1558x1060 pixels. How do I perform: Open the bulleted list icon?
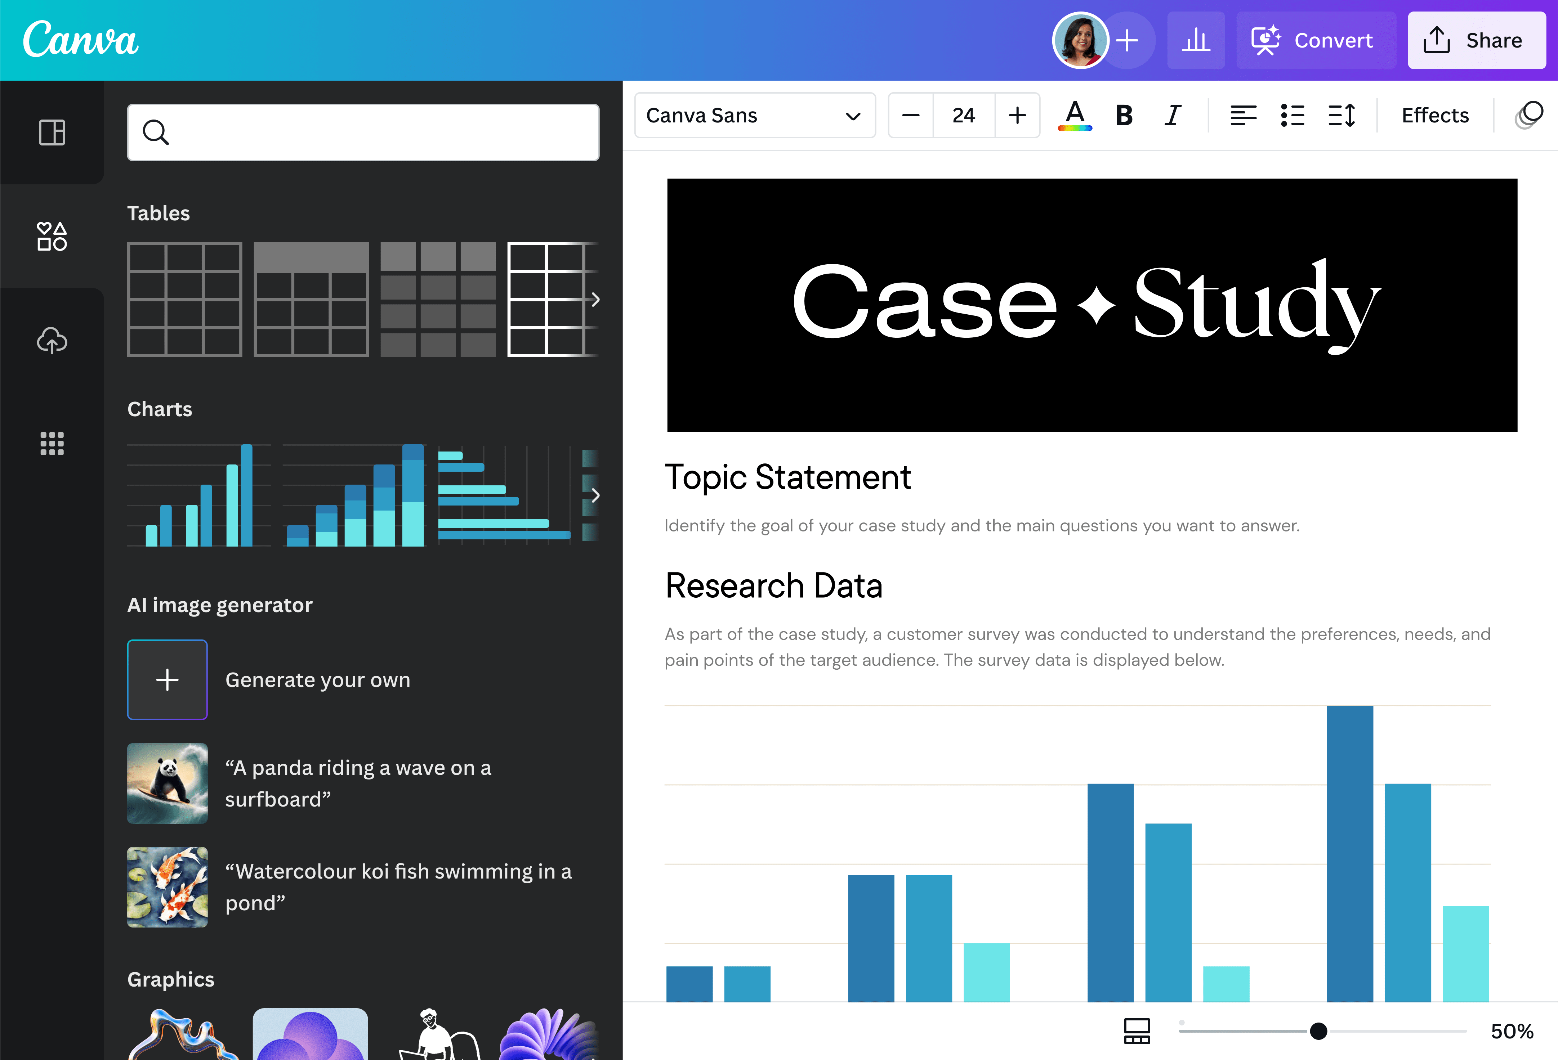(1292, 115)
